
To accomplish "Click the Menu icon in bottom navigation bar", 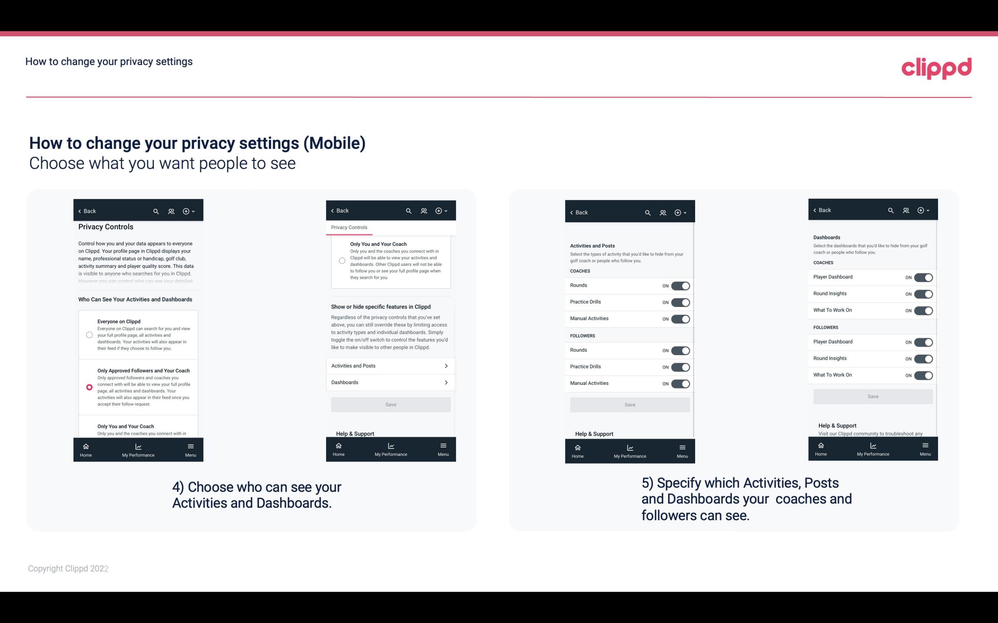I will (190, 446).
